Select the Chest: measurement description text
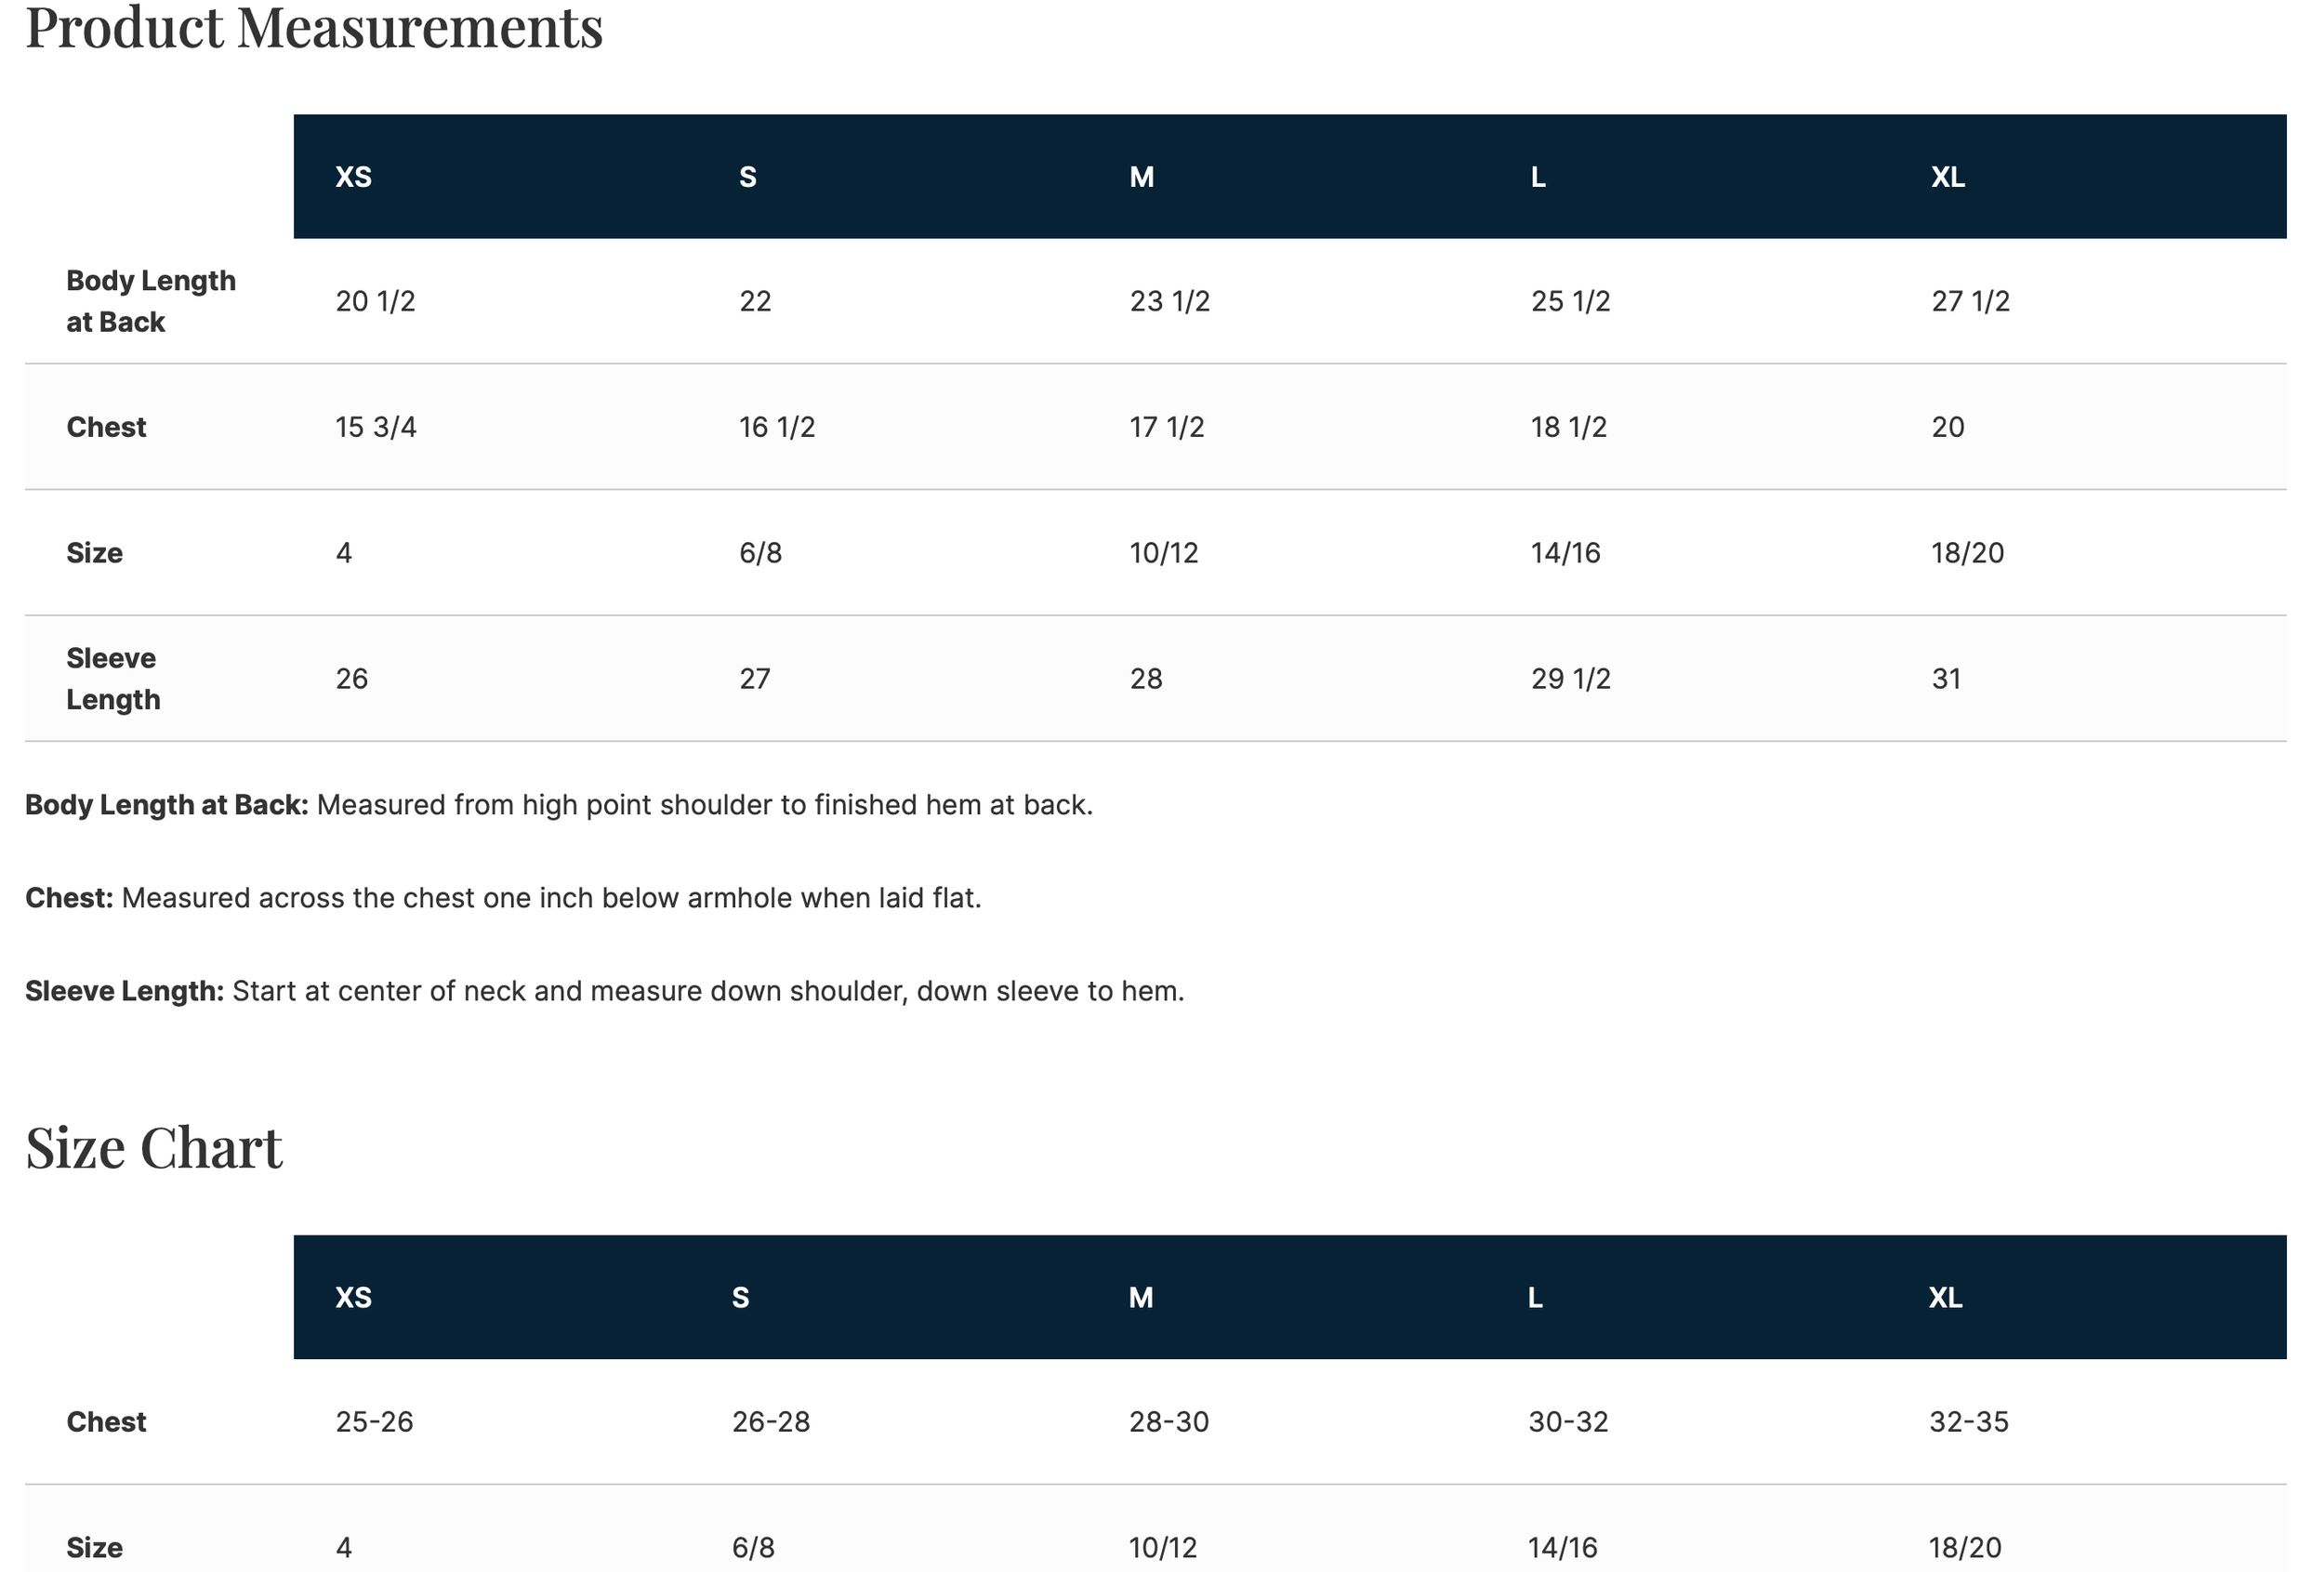Screen dimensions: 2324x1572 pyautogui.click(x=503, y=898)
